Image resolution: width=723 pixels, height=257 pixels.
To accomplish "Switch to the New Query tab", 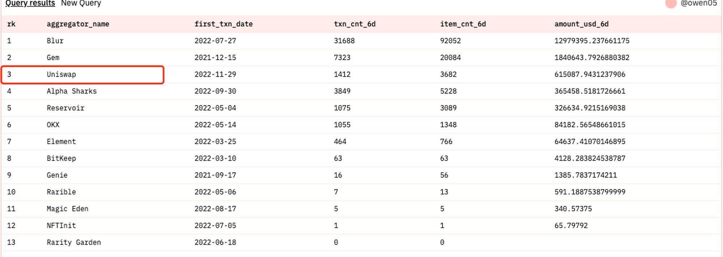I will click(x=81, y=3).
